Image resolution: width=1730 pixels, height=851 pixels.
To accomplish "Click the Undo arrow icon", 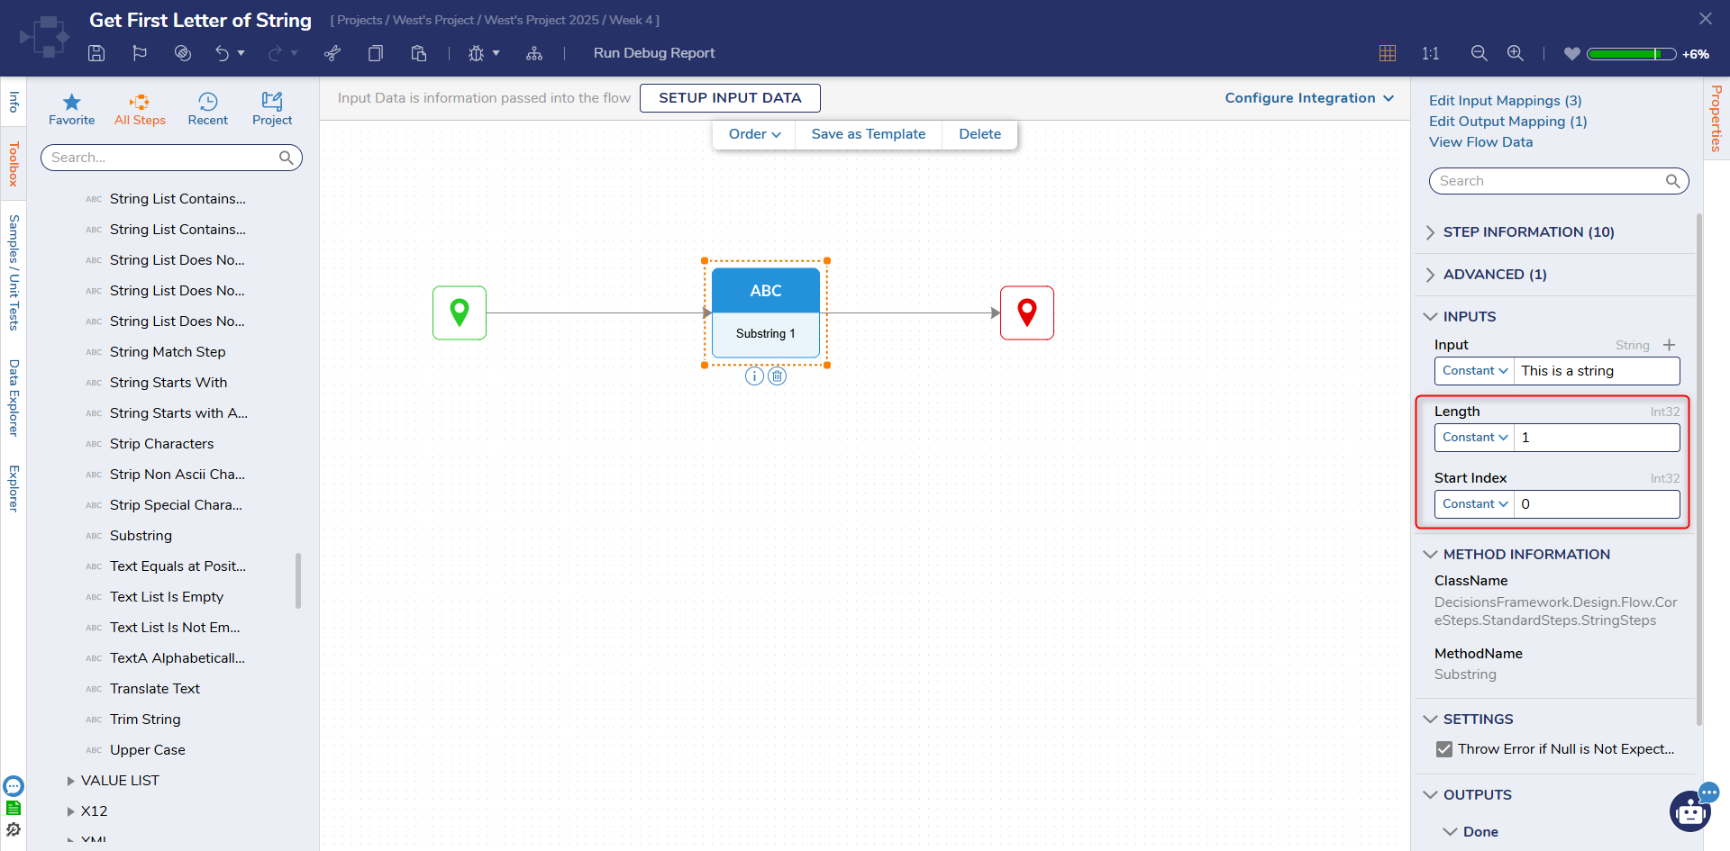I will [222, 53].
